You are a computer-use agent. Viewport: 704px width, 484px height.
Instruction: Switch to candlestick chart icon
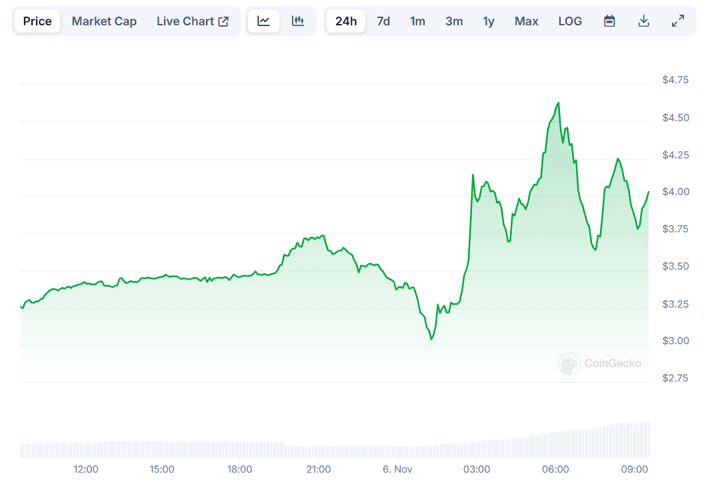(298, 21)
